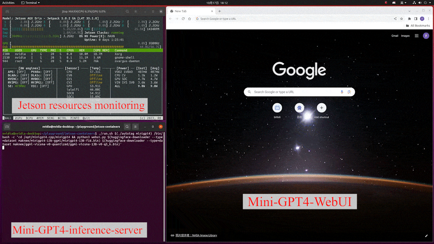Click Quit in jtop footer
Image resolution: width=434 pixels, height=244 pixels.
coord(86,118)
